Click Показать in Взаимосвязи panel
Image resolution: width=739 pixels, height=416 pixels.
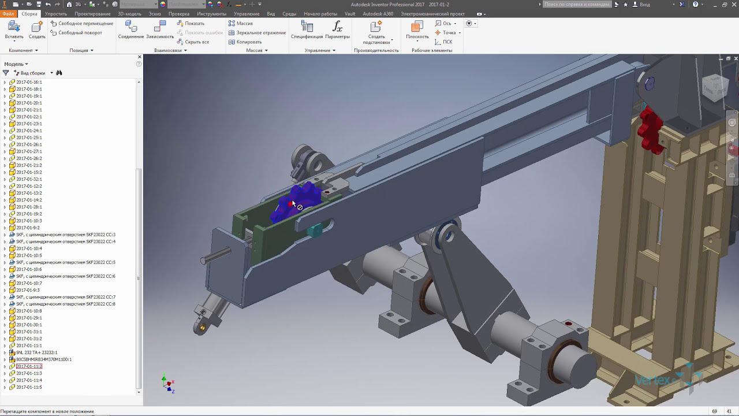191,24
